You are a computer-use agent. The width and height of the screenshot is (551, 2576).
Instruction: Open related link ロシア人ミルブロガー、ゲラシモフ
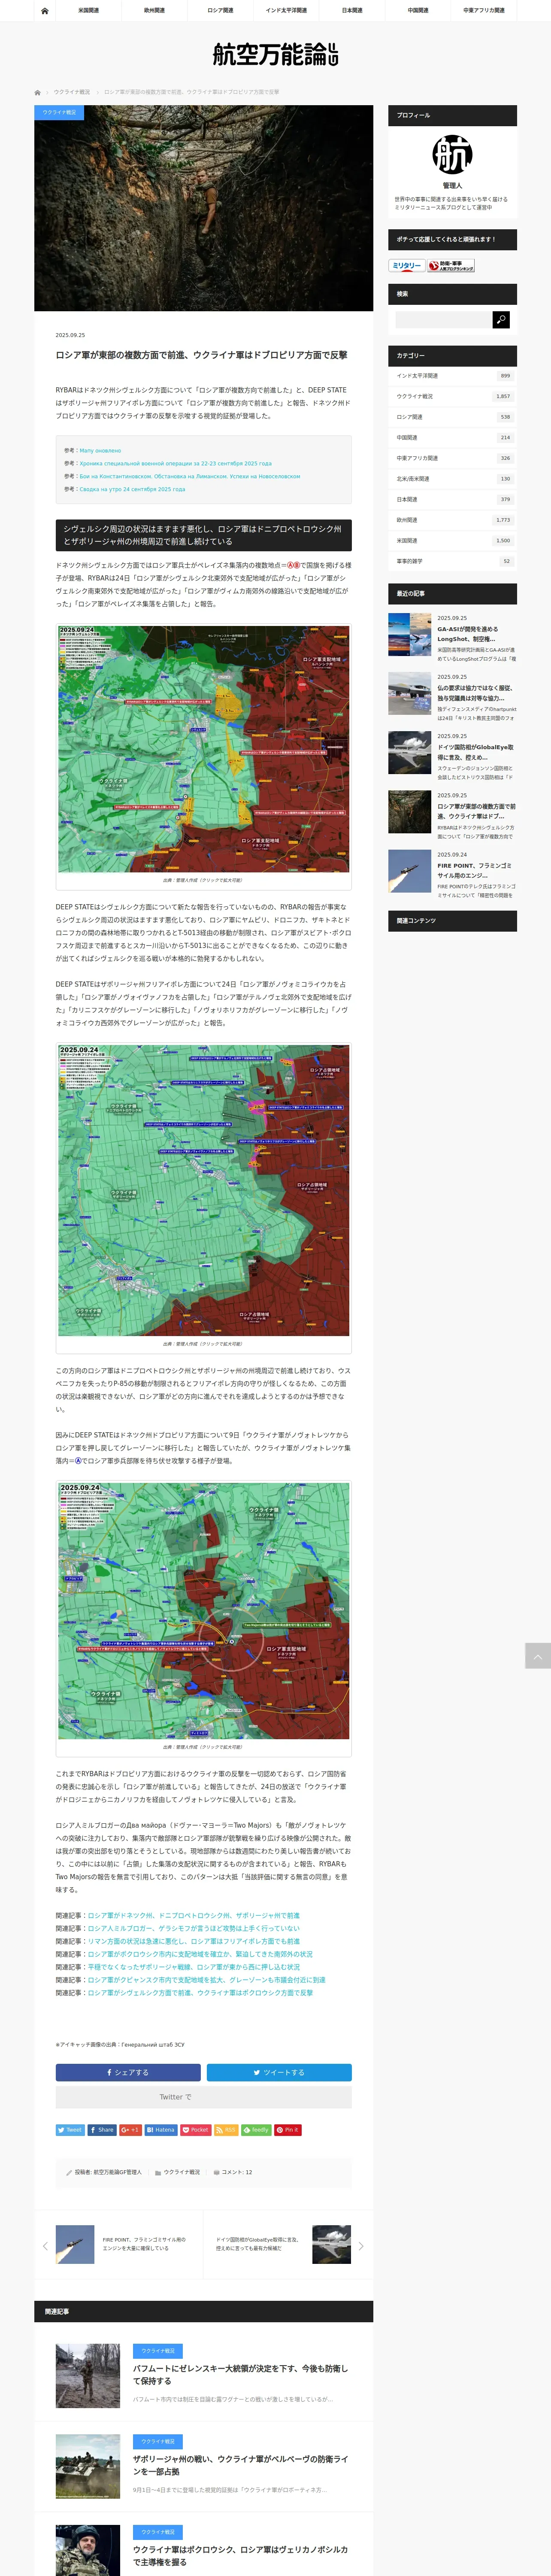pos(193,1928)
